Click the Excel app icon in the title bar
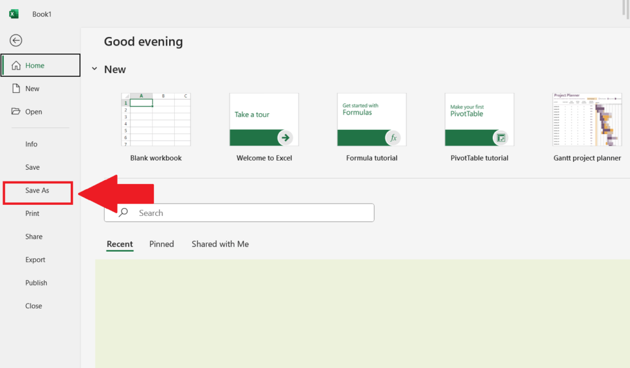 13,13
